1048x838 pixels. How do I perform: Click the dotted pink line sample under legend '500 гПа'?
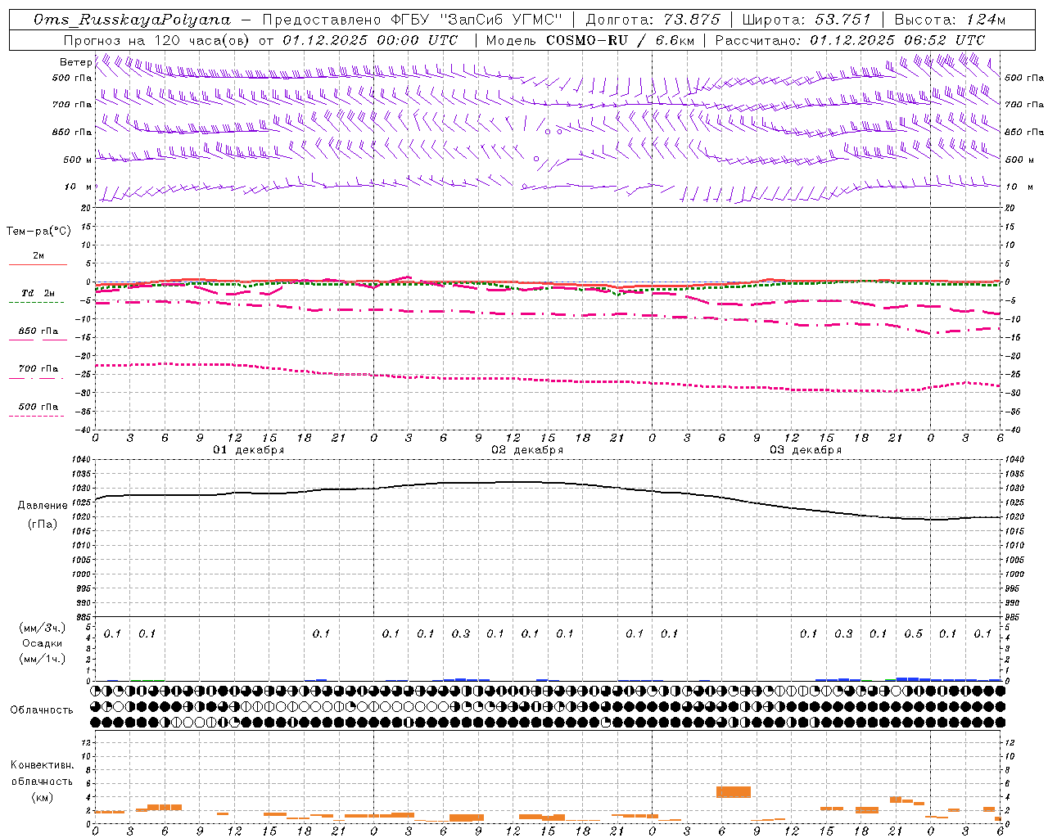(36, 416)
